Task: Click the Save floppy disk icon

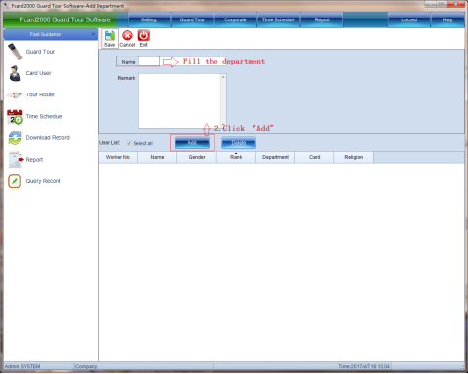Action: pos(110,36)
